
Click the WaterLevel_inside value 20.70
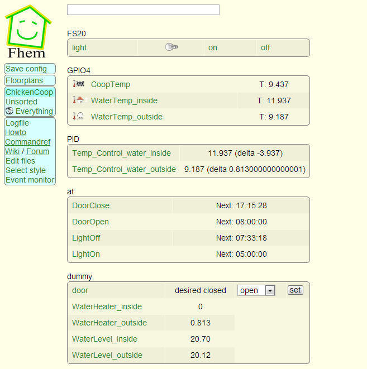point(201,339)
